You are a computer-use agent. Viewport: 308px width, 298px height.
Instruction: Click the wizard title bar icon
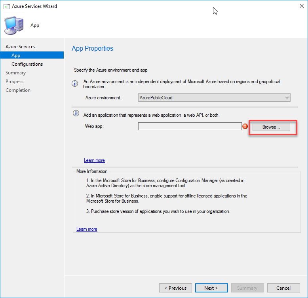pyautogui.click(x=7, y=6)
